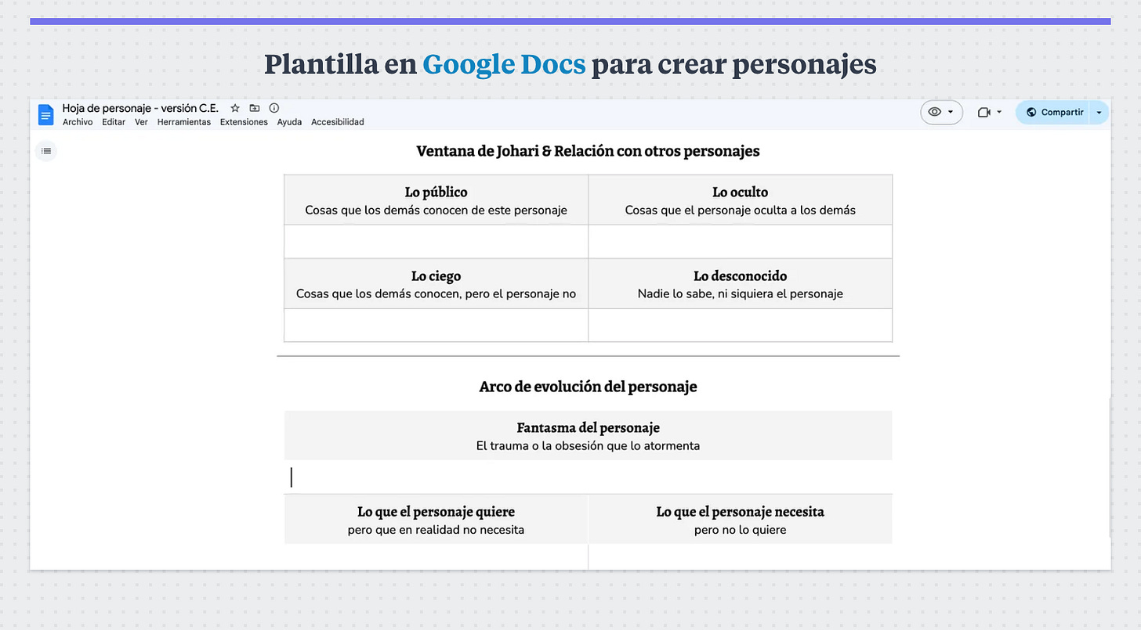Screen dimensions: 1141x630
Task: Star the document Hoja de personaje
Action: point(235,108)
